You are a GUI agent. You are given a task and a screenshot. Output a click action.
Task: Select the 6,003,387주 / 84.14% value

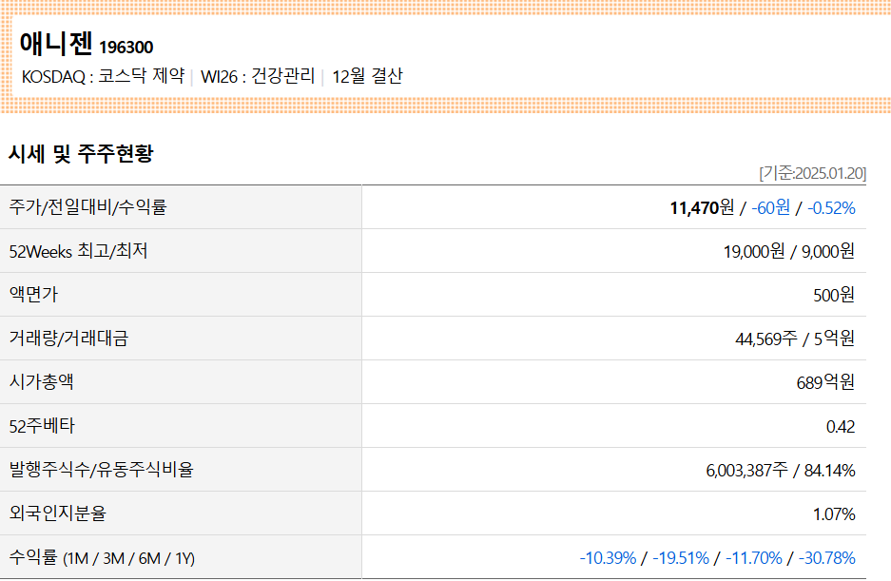781,470
